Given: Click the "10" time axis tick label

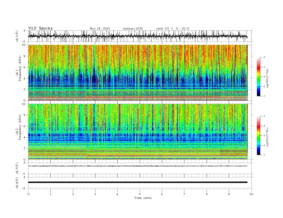Looking at the screenshot, I should point(251,194).
